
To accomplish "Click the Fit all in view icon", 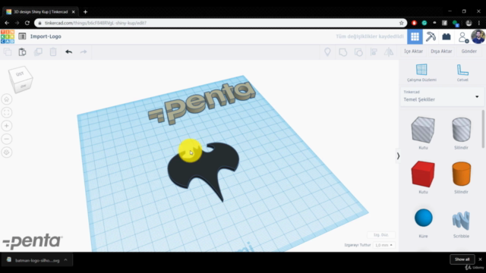I will [x=7, y=113].
